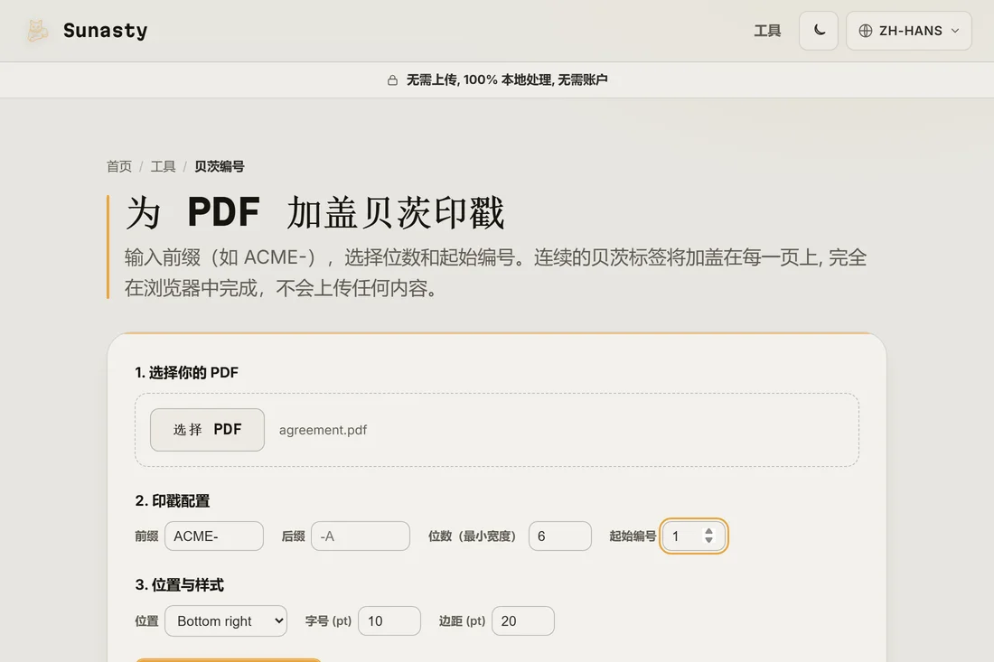Open the 位置 Bottom right dropdown
Viewport: 994px width, 662px height.
tap(226, 620)
